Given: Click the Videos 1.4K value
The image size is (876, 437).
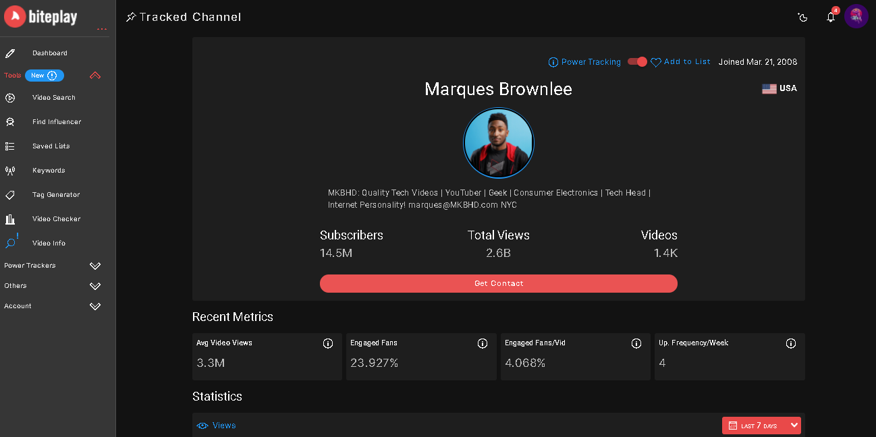Looking at the screenshot, I should pos(665,254).
